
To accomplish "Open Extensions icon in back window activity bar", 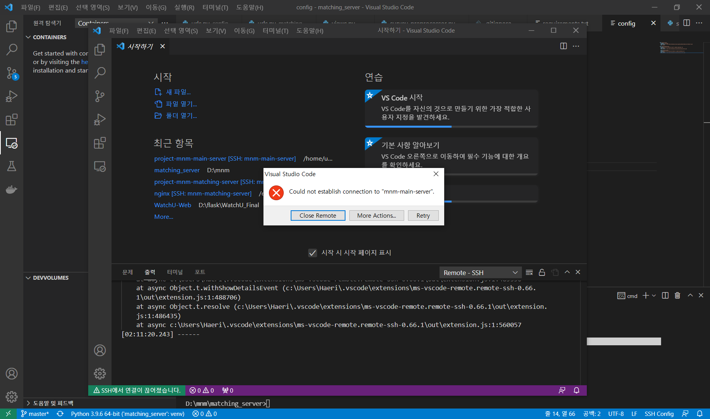I will pyautogui.click(x=12, y=119).
